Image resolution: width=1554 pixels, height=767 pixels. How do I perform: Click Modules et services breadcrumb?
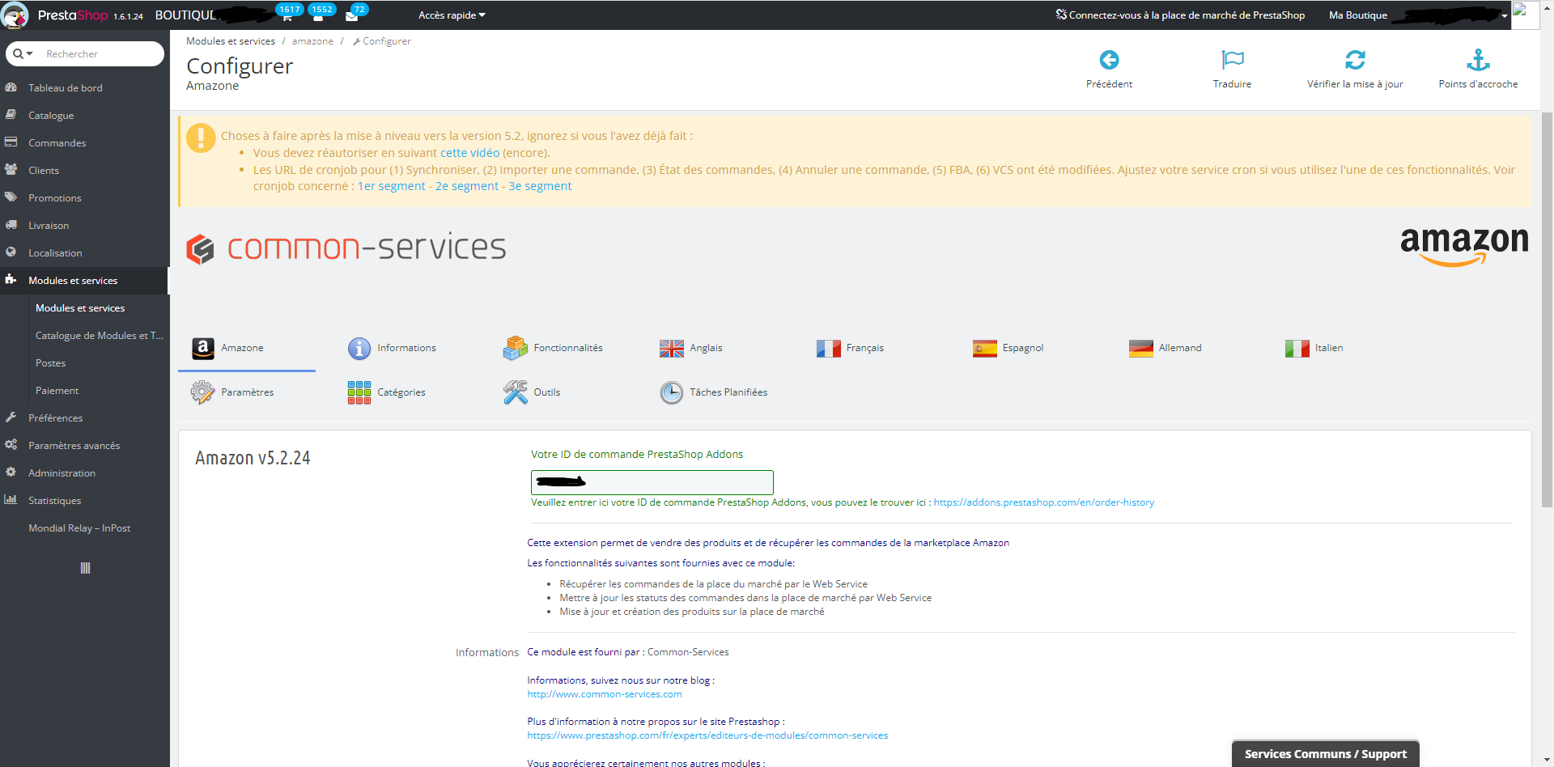[x=231, y=41]
